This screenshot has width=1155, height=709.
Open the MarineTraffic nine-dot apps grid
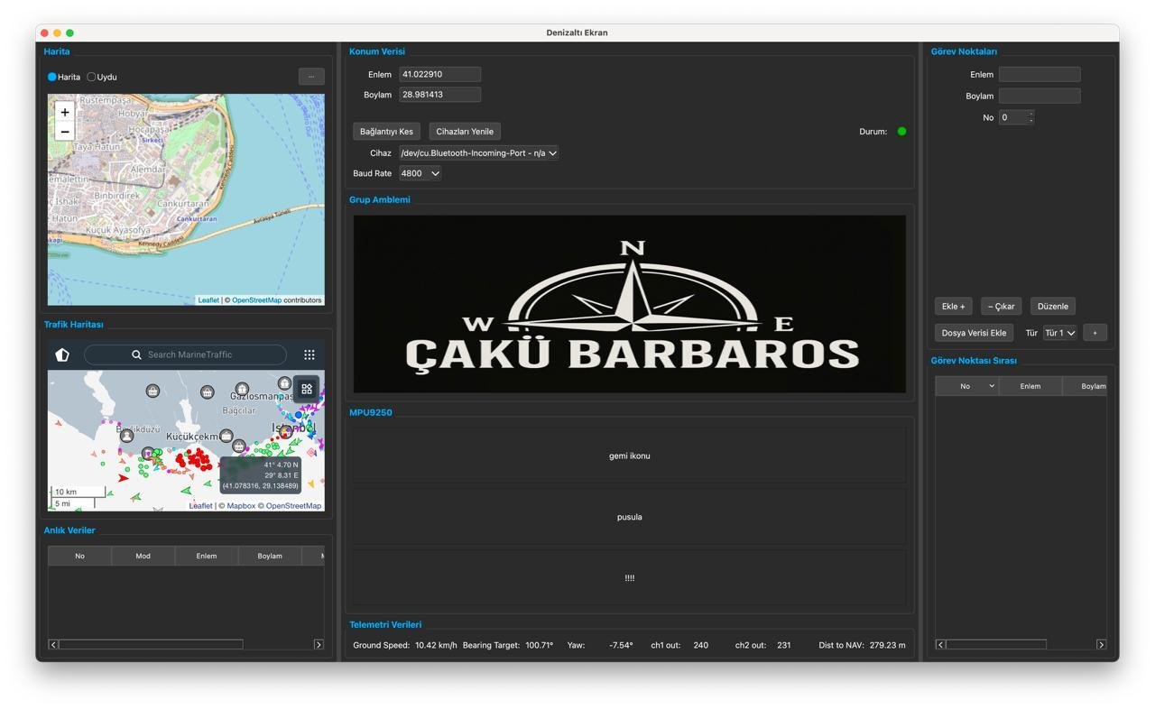point(310,354)
